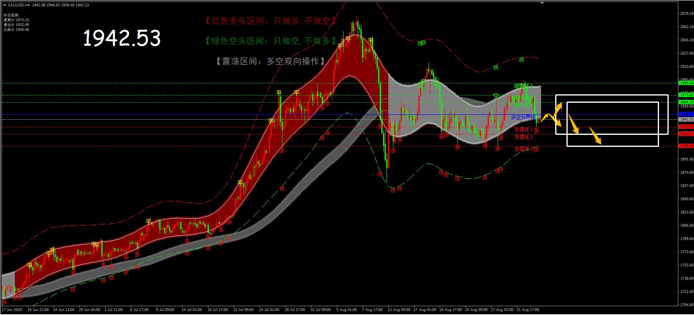
Task: Click the 6 Jul 17:00 time label
Action: pyautogui.click(x=140, y=310)
